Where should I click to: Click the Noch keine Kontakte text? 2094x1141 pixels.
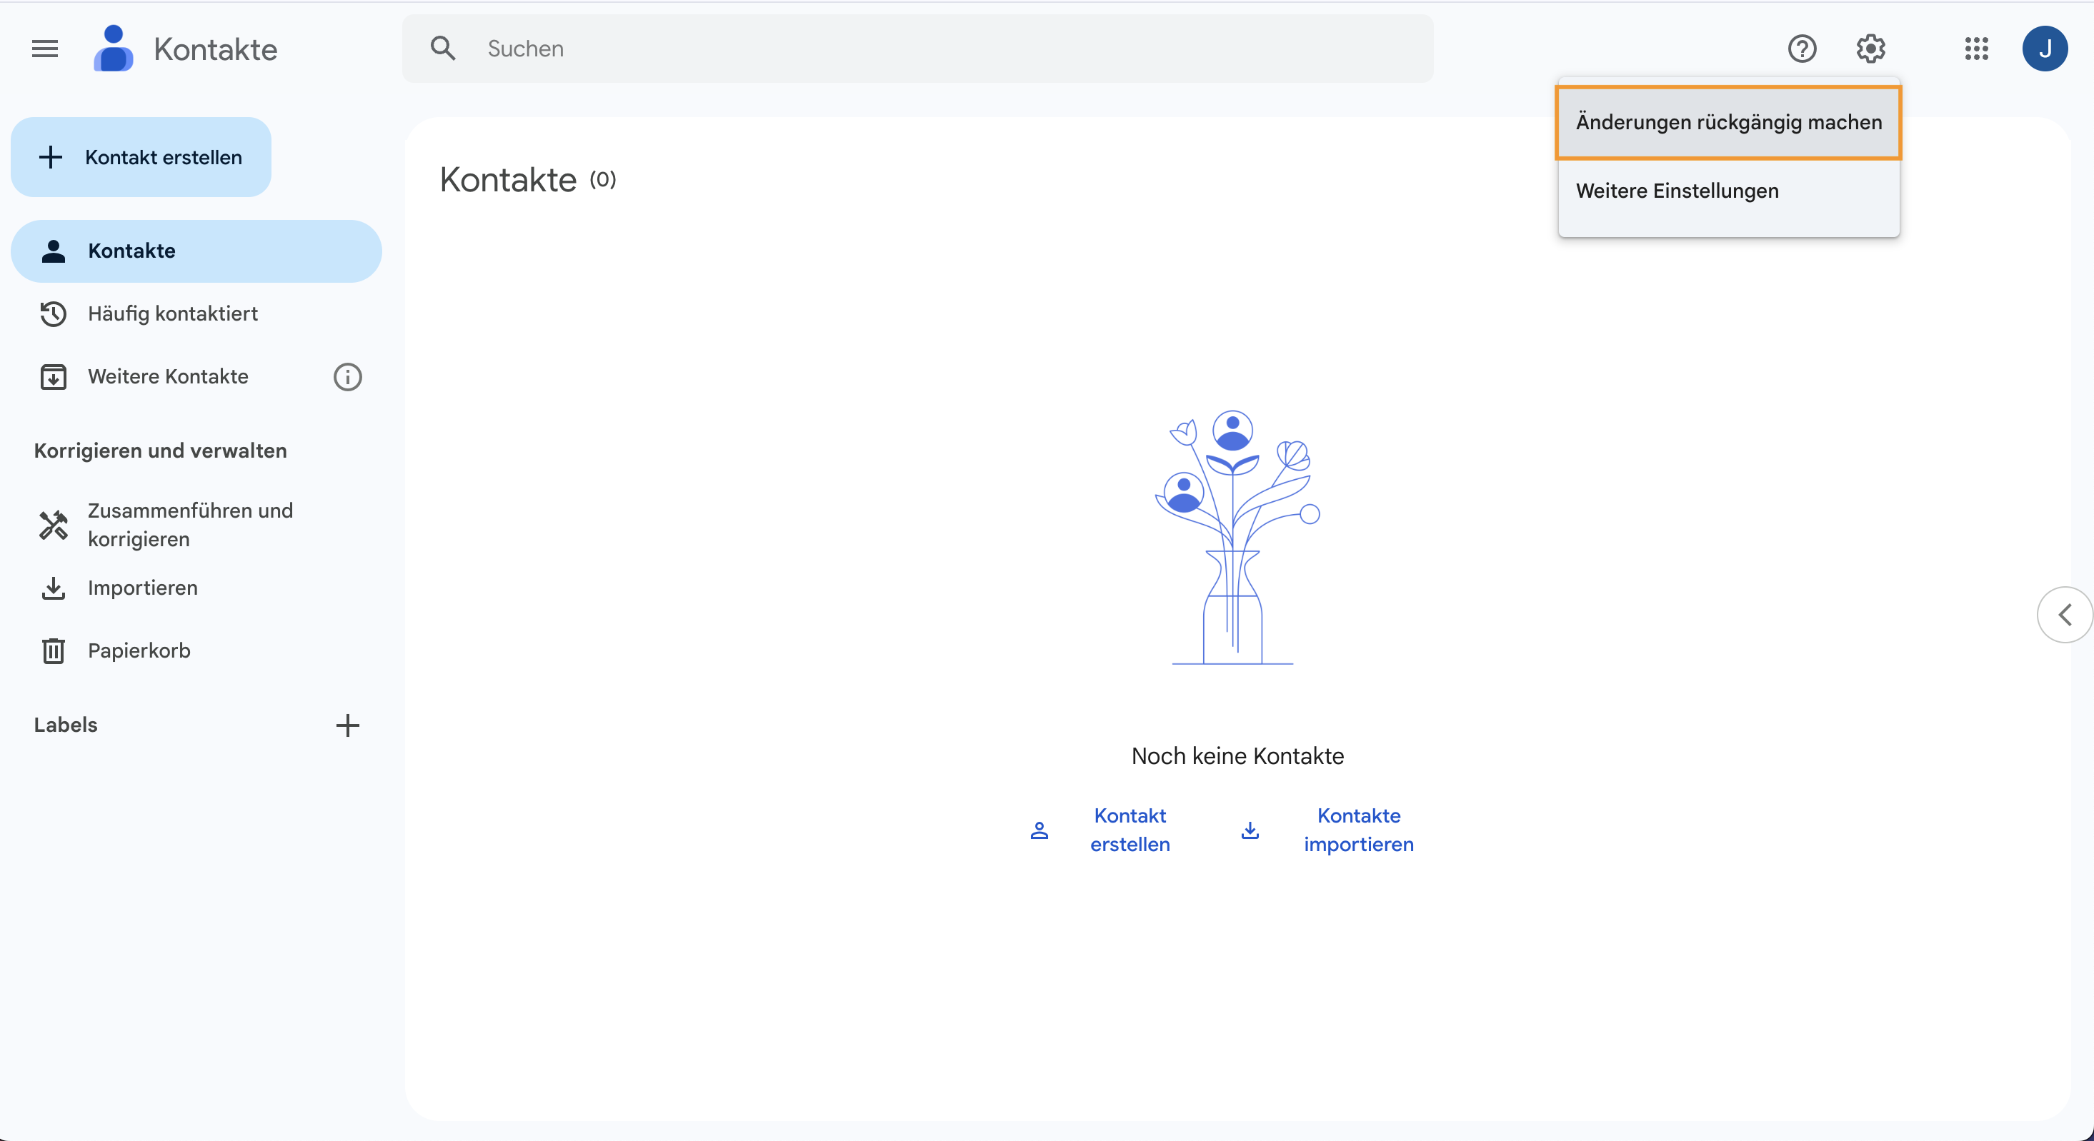pos(1237,757)
